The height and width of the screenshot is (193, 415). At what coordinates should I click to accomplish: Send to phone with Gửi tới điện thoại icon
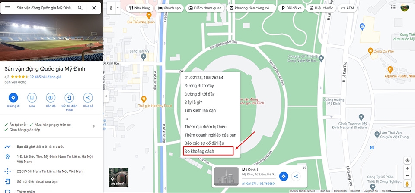[x=69, y=97]
